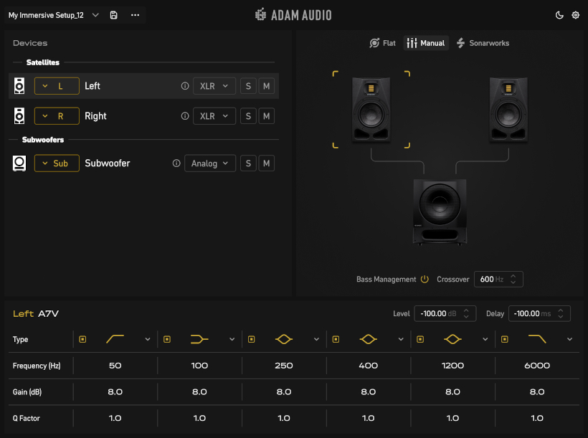588x438 pixels.
Task: Click the low-cut filter shape icon at 50 Hz
Action: [115, 339]
